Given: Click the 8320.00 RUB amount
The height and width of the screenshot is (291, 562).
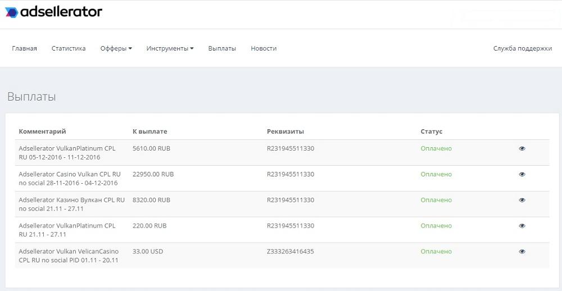Looking at the screenshot, I should click(x=151, y=200).
